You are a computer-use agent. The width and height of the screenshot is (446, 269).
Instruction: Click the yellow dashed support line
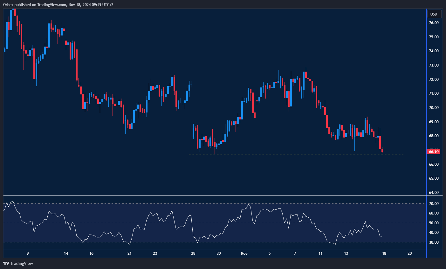pos(286,155)
